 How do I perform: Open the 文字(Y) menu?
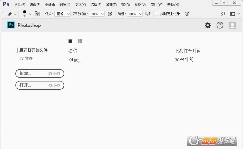tap(80, 5)
